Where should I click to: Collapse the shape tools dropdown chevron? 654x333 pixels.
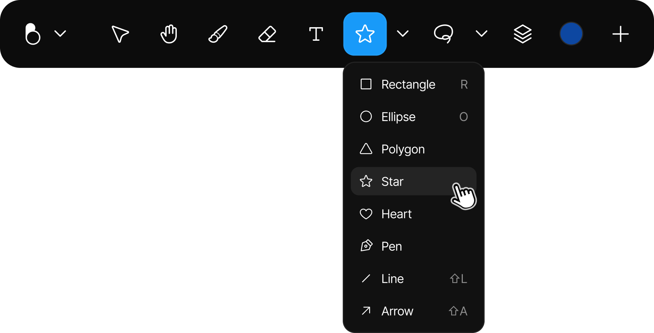pos(403,34)
